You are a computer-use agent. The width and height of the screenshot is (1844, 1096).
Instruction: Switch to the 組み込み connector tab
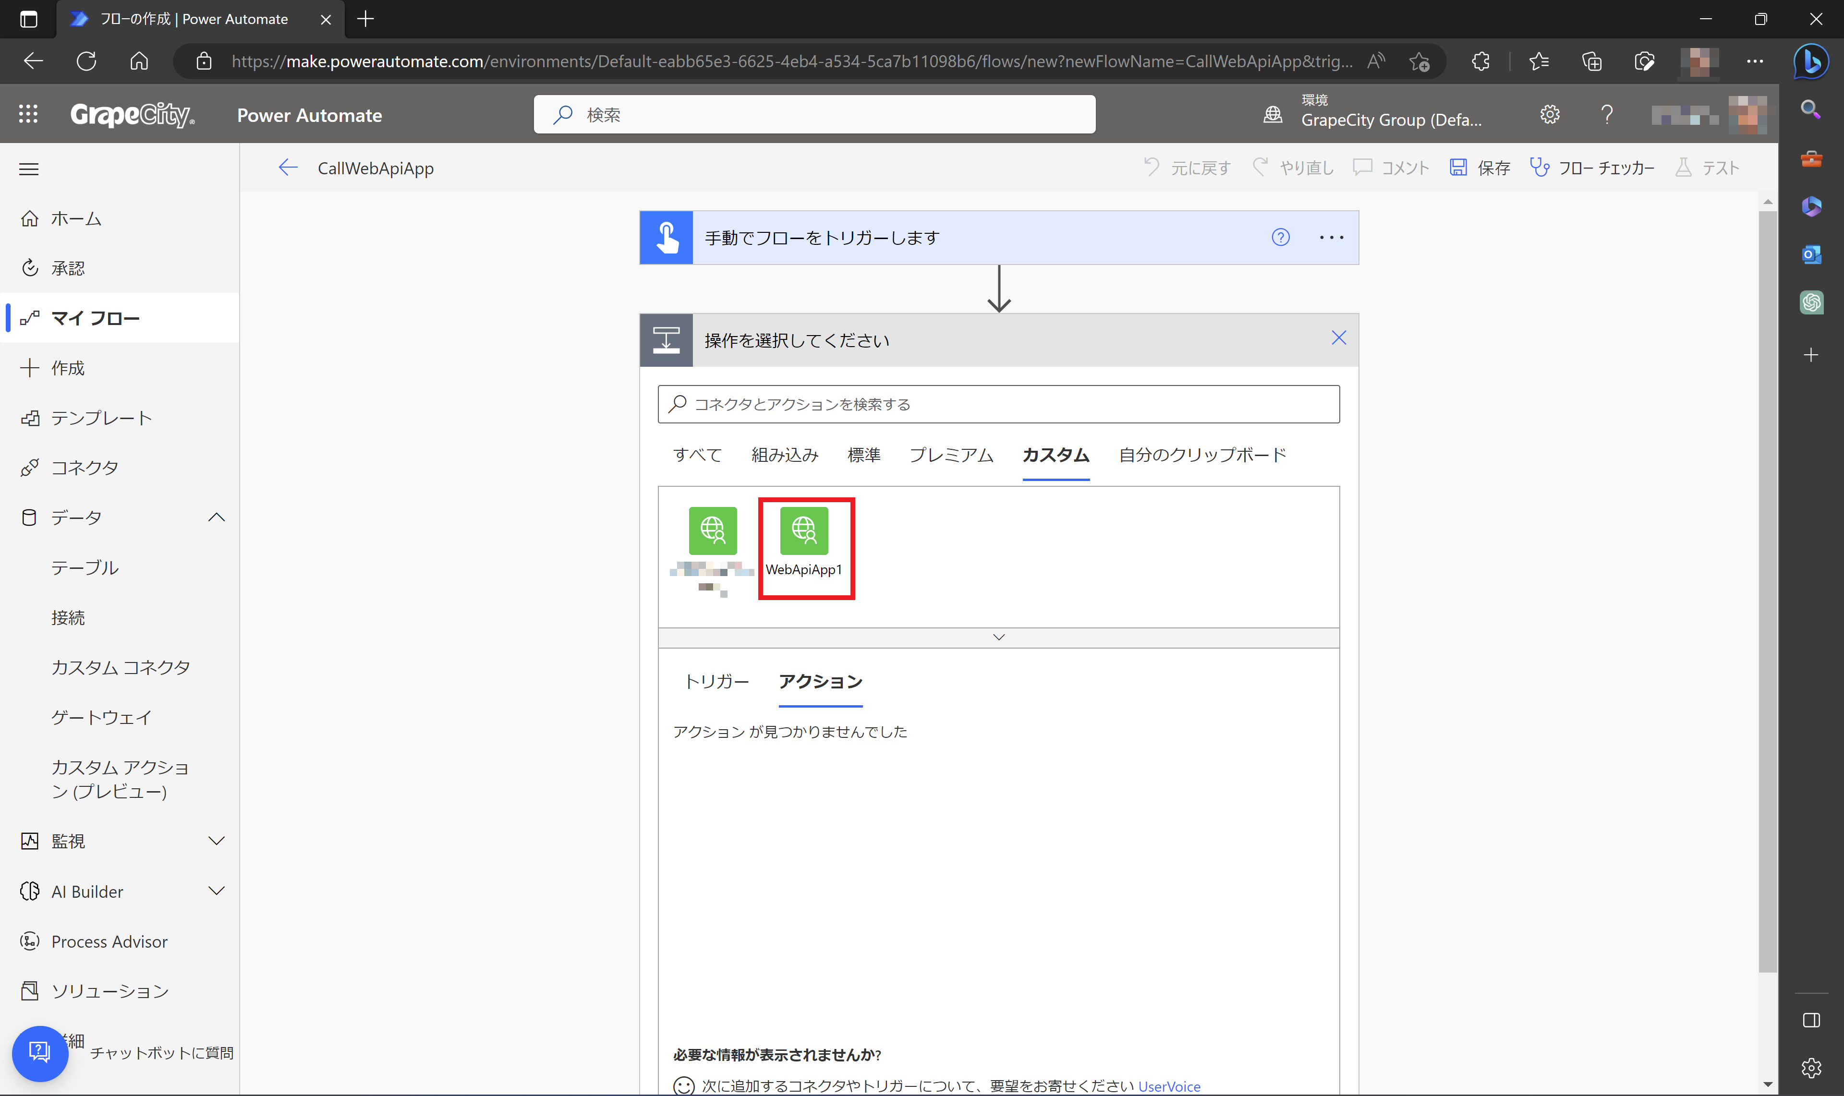[x=785, y=455]
